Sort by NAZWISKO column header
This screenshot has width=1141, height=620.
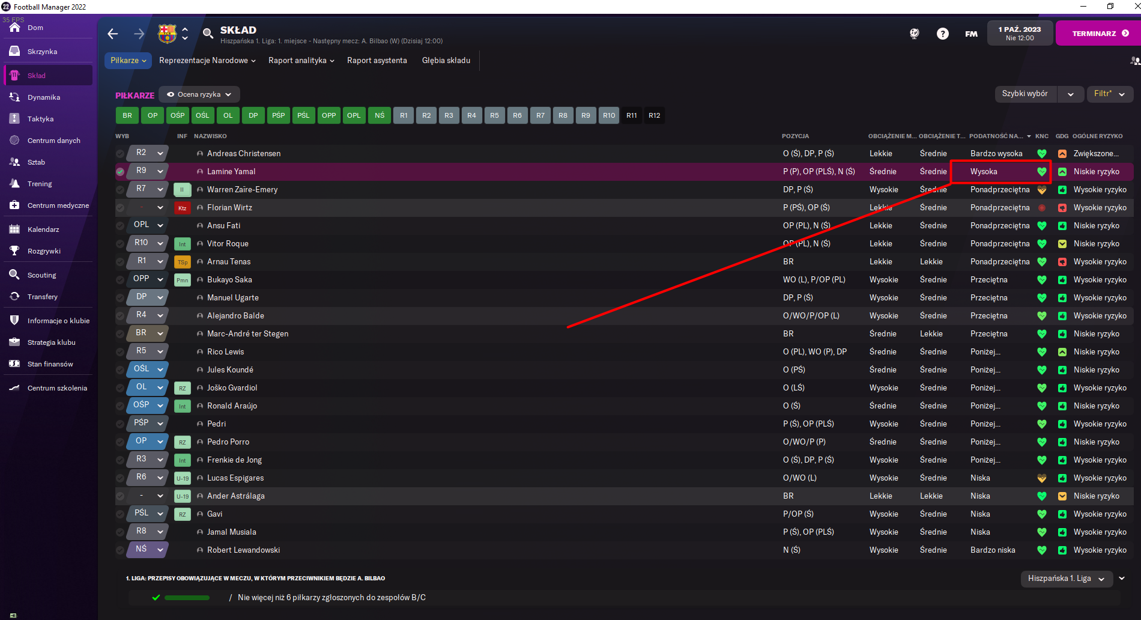[210, 136]
